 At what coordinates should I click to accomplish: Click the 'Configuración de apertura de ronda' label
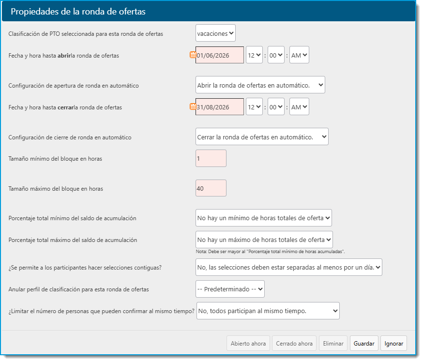point(74,86)
